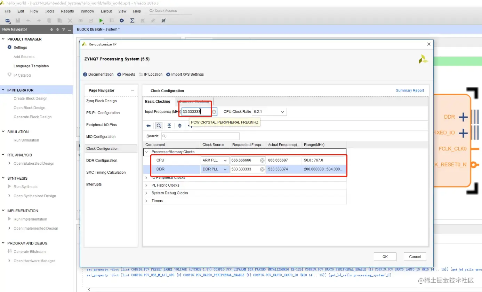482x292 pixels.
Task: Click the Sigma reports toolbar icon
Action: 132,21
